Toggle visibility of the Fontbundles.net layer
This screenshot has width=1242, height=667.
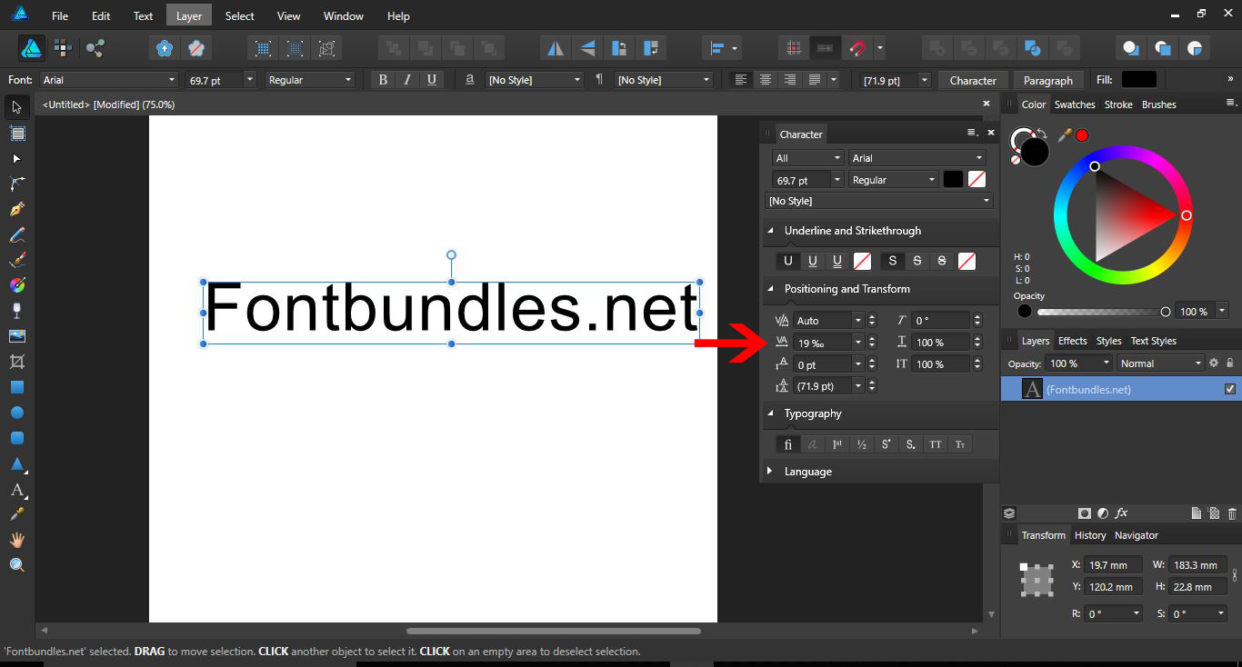coord(1230,389)
